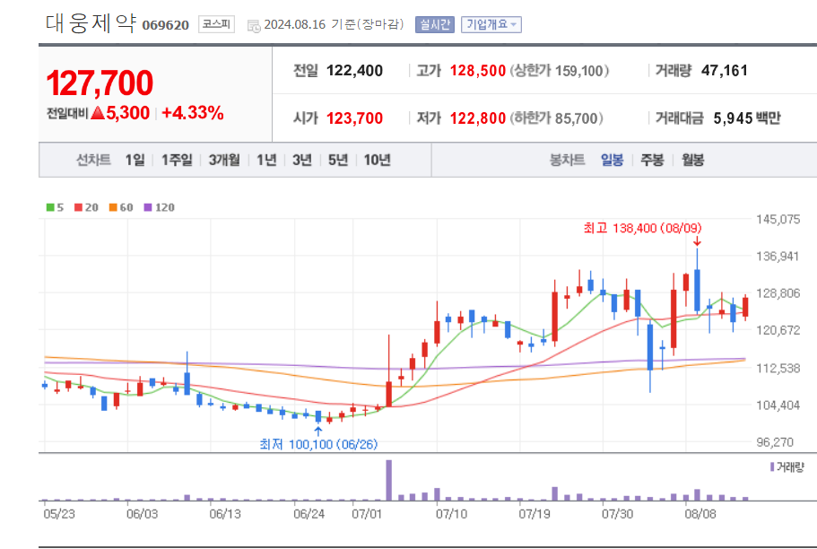Show the 3년 line chart
The width and height of the screenshot is (817, 549).
pos(302,160)
